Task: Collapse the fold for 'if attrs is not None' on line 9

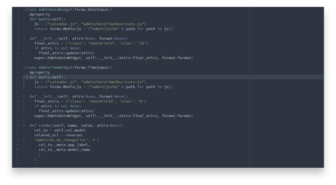Action: click(23, 48)
